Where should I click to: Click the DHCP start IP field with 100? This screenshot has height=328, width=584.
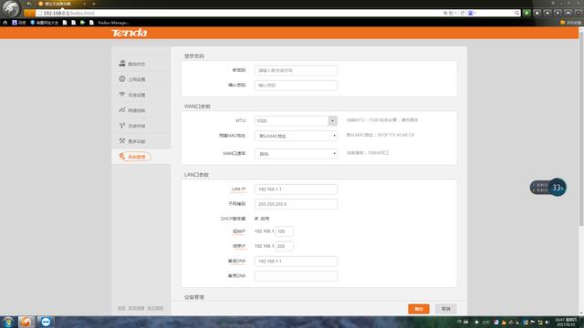[x=284, y=231]
